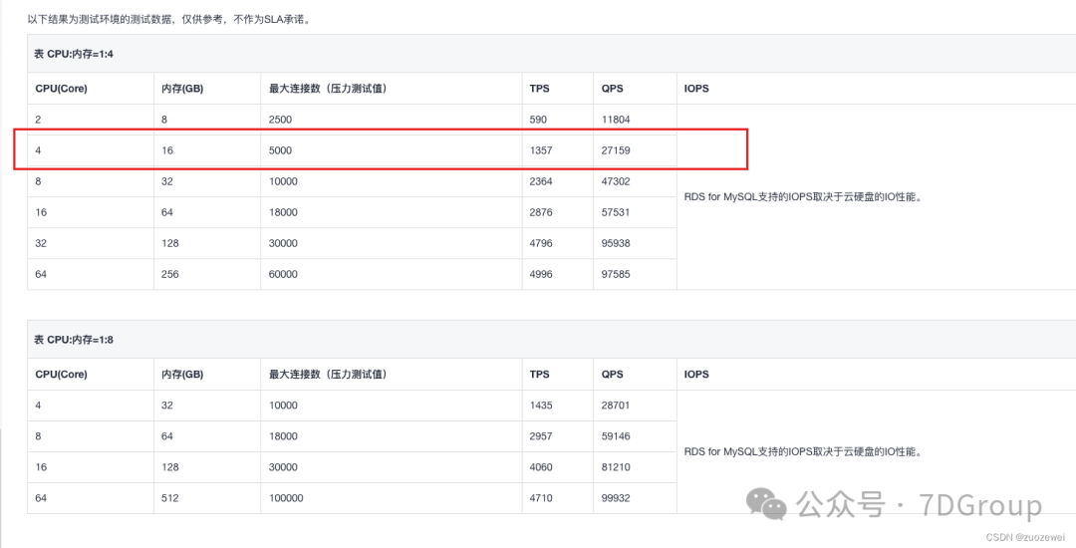Select the memory value 256
Screen dimensions: 1076x548
click(170, 274)
